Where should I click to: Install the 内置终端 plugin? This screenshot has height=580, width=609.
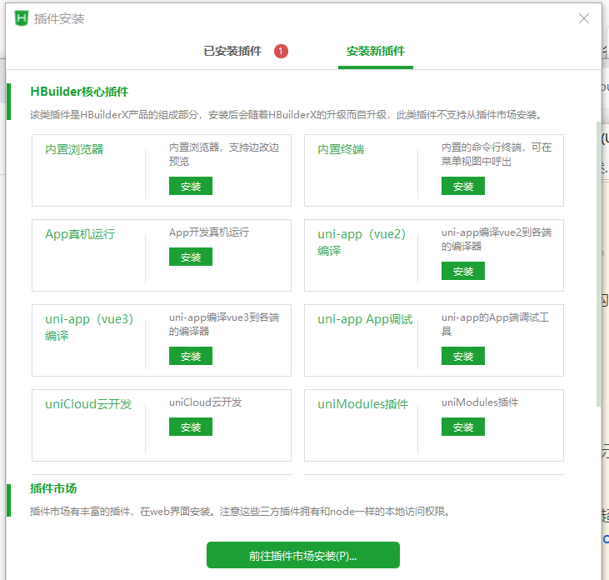(463, 186)
